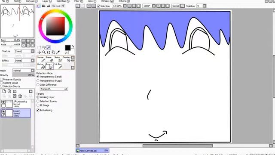Set target to All Image
Image resolution: width=275 pixels, height=155 pixels.
pos(38,105)
